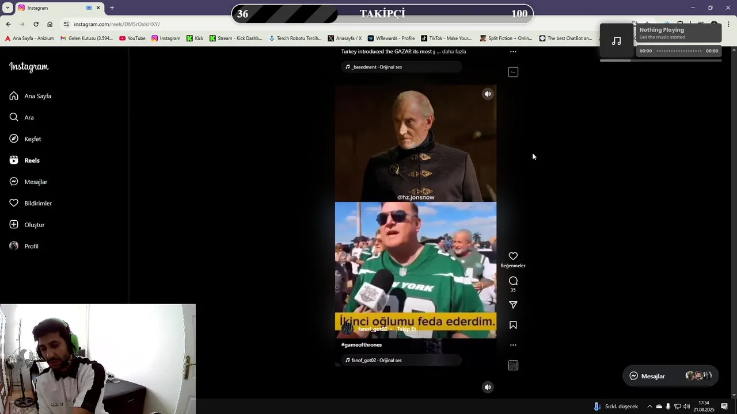Close the Instagram browser tab
The width and height of the screenshot is (737, 414).
98,8
